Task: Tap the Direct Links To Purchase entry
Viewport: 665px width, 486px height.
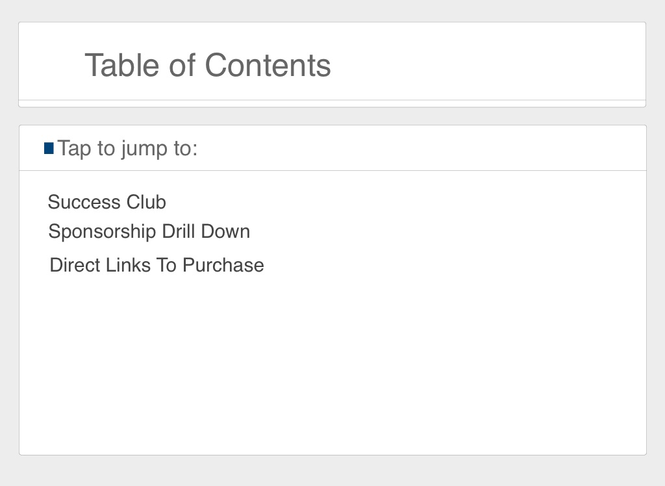Action: tap(157, 265)
